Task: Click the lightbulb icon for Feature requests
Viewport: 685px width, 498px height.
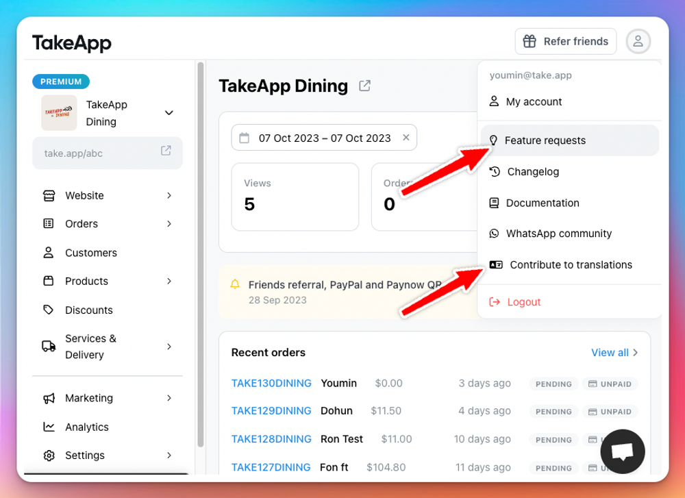Action: (x=493, y=140)
